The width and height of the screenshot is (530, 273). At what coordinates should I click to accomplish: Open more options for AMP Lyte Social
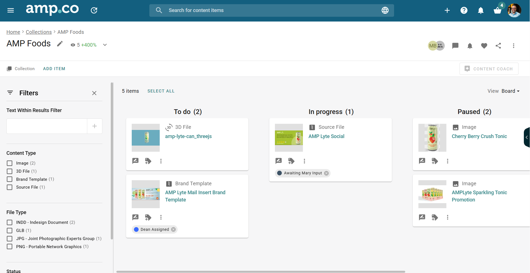[x=304, y=161]
